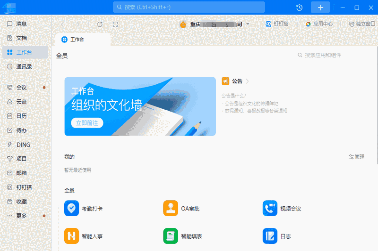This screenshot has width=378, height=251.
Task: Click the 公告是组织文化的传播阵地 text line
Action: [250, 104]
